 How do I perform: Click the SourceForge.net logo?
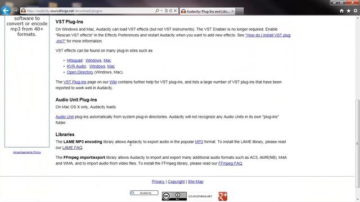pyautogui.click(x=200, y=196)
